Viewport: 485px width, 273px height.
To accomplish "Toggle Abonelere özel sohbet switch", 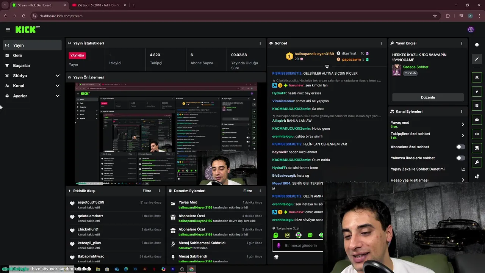I will 460,147.
